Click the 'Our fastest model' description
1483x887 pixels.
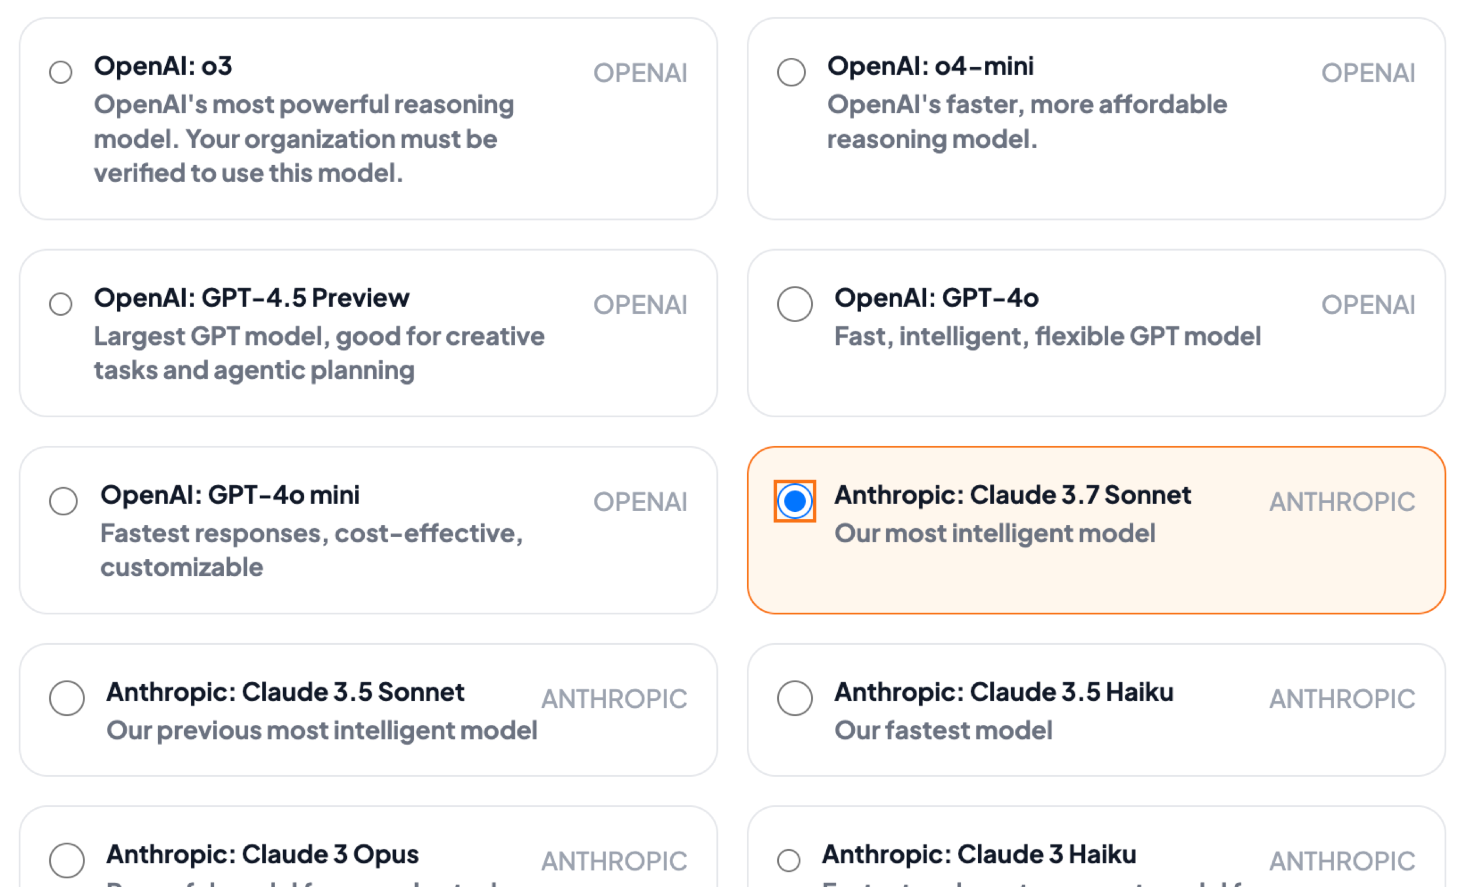[944, 731]
